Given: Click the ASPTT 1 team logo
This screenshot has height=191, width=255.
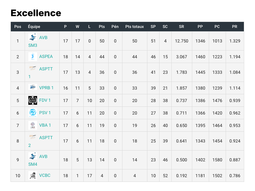Looking at the screenshot, I should (33, 69).
